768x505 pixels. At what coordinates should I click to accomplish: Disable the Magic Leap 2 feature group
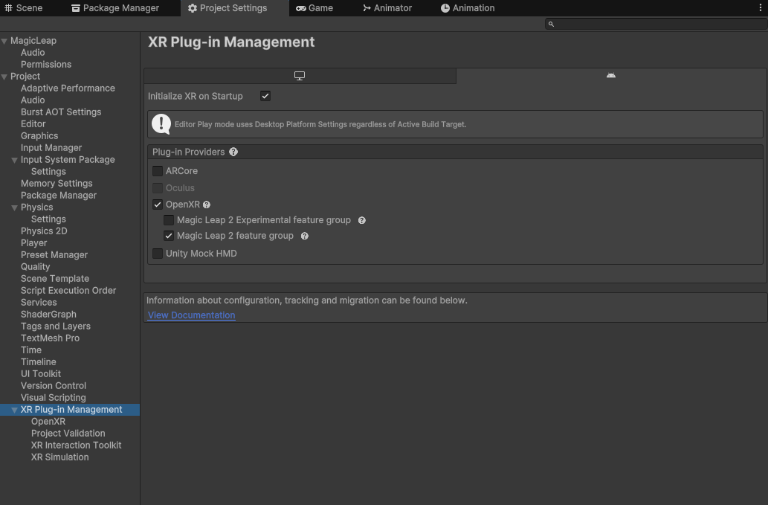point(169,236)
